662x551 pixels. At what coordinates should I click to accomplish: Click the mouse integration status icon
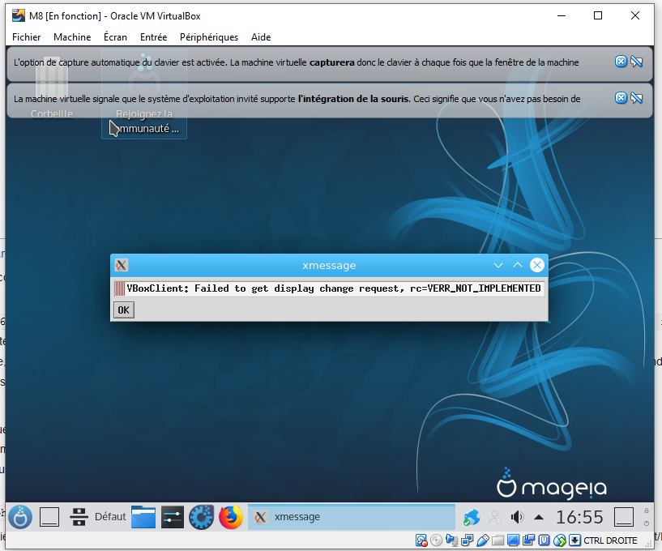559,540
